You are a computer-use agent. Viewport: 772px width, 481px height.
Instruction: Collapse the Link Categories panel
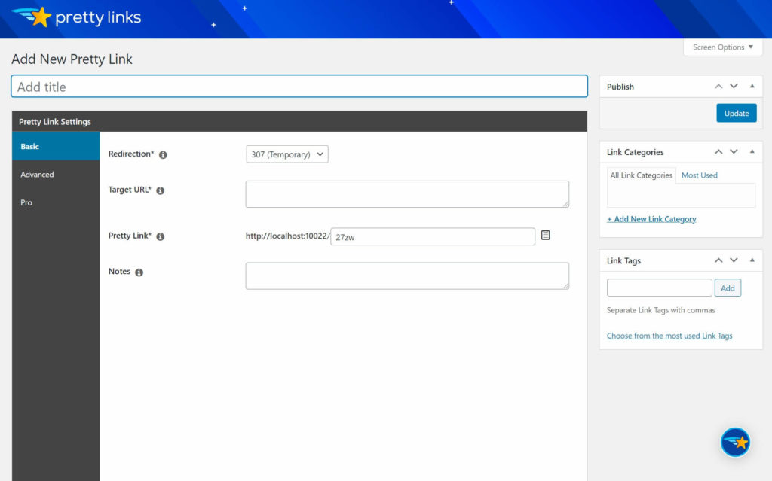tap(751, 151)
